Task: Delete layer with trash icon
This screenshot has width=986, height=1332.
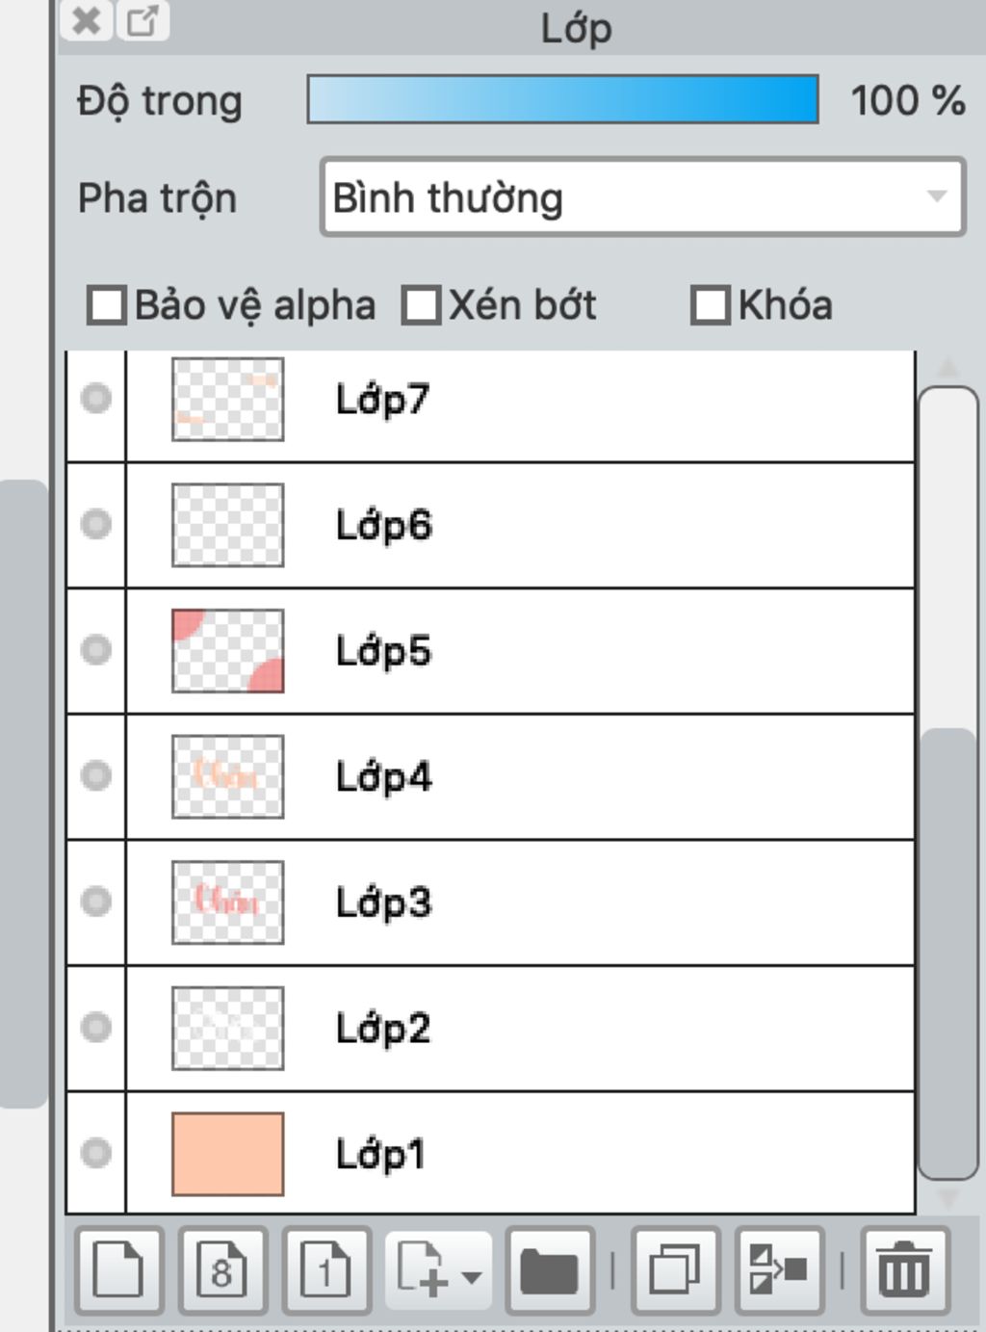Action: 903,1270
